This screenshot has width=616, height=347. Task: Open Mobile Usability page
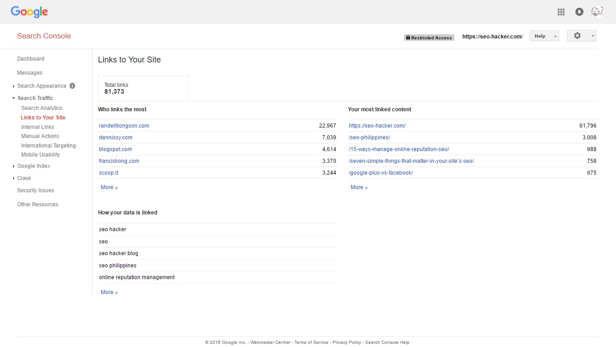[x=41, y=155]
